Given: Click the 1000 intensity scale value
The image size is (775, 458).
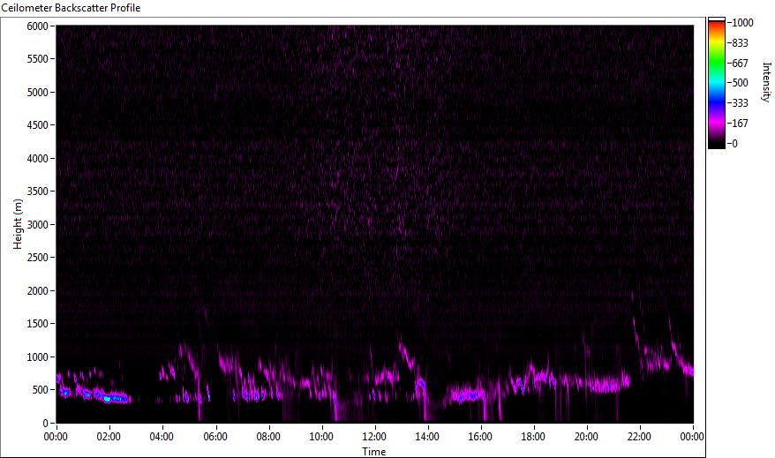Looking at the screenshot, I should [743, 23].
